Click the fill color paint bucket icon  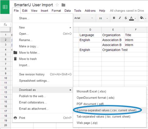[x=142, y=18]
